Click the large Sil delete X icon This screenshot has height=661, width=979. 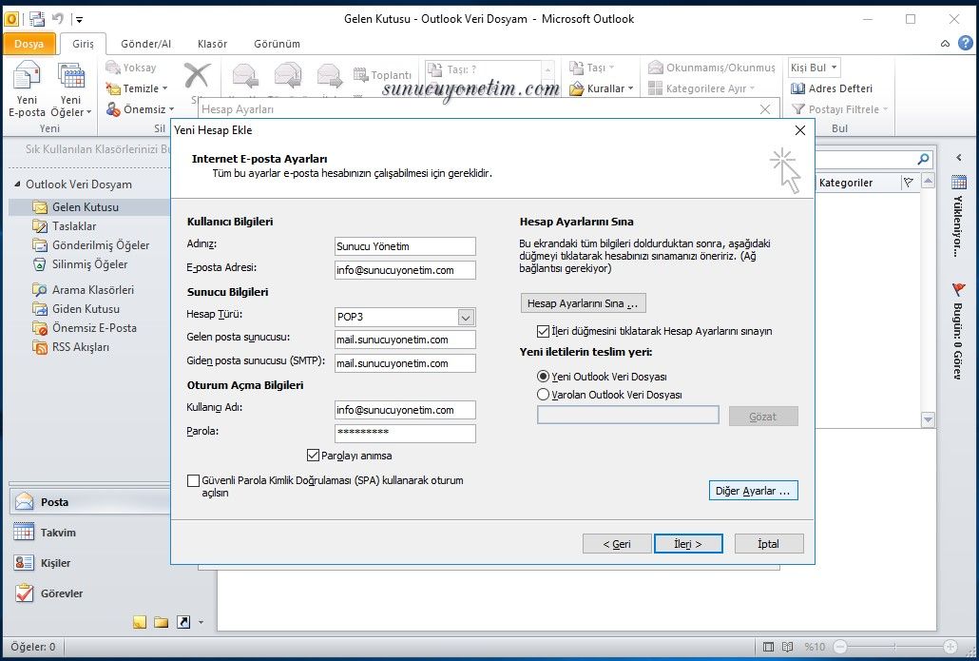click(x=197, y=75)
